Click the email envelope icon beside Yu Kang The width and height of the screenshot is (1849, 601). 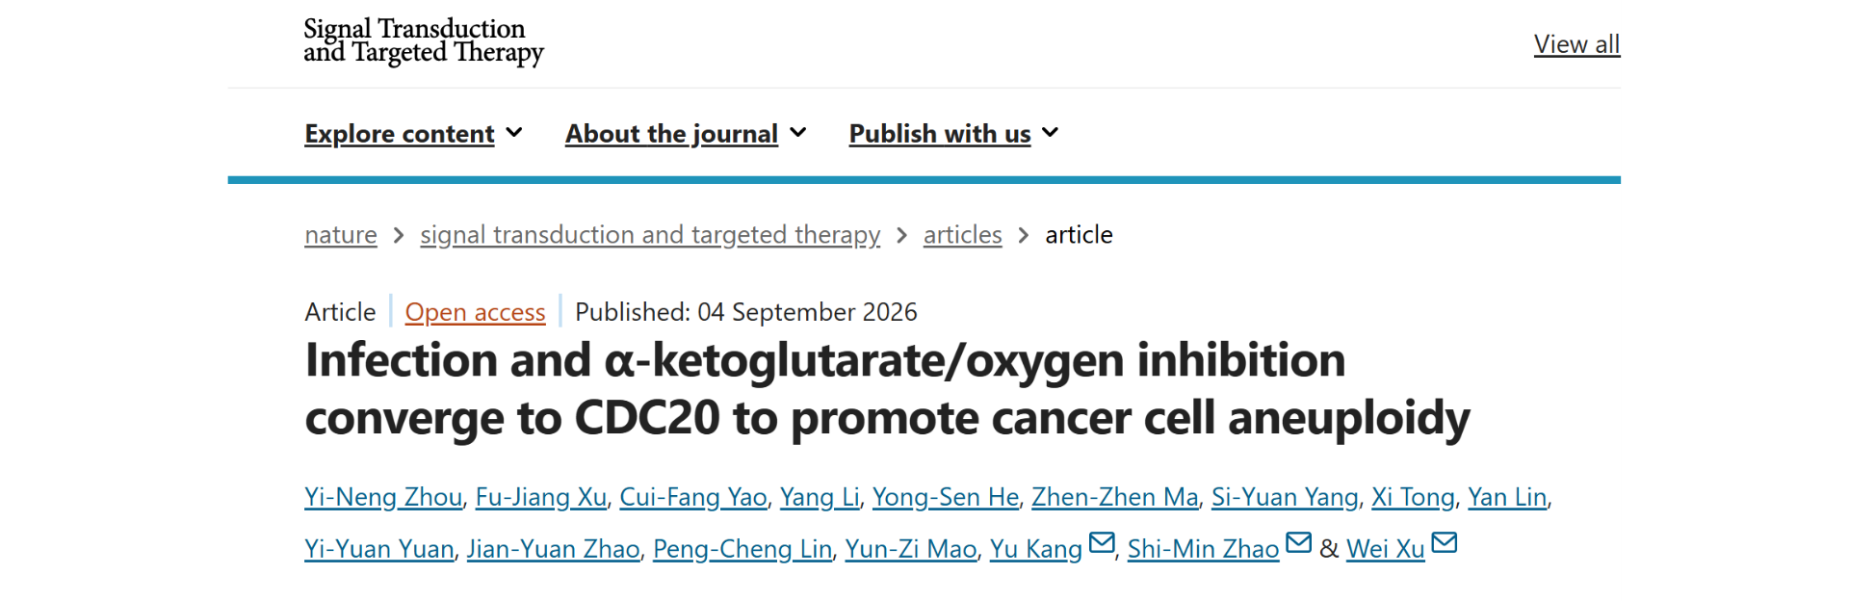pyautogui.click(x=1102, y=544)
